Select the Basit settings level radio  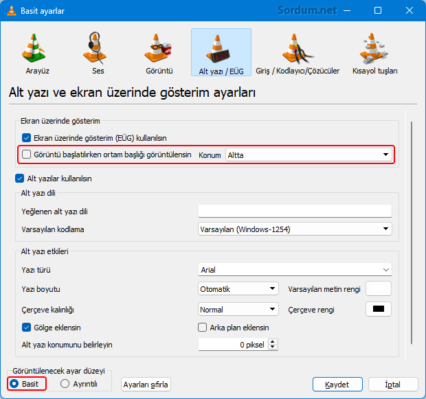click(14, 384)
